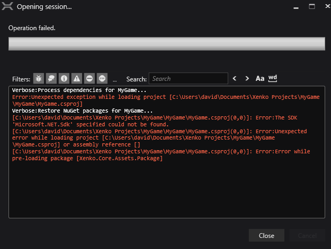Viewport: 331px width, 249px height.
Task: Click the Xenko logo icon in the title bar
Action: click(x=7, y=6)
